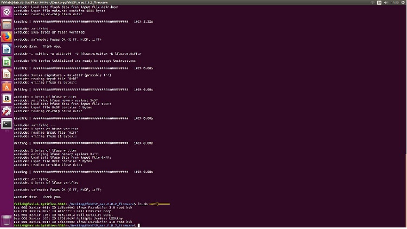
Task: Focus the Terminal icon in dock
Action: [x=7, y=124]
